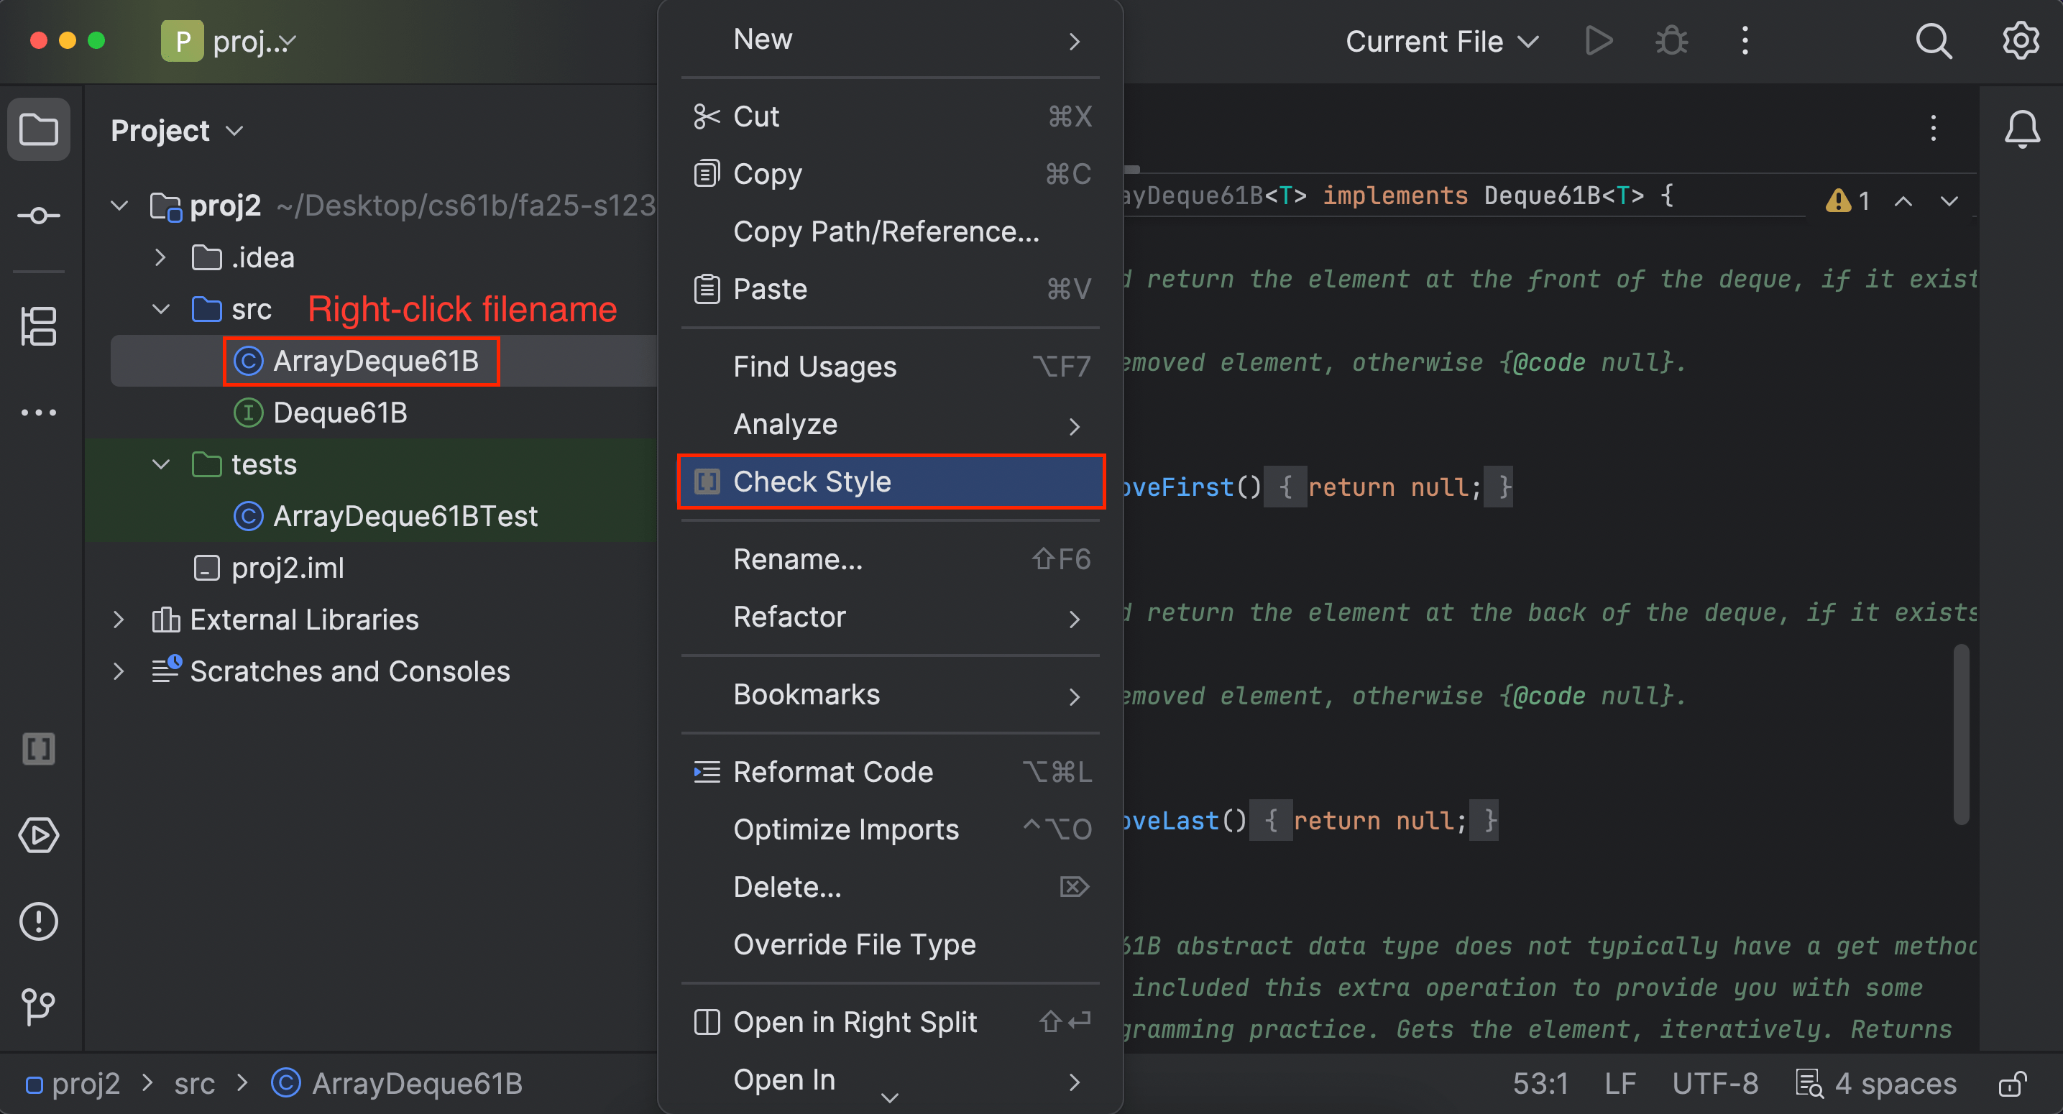Open more run actions vertical dots
2063x1114 pixels.
pyautogui.click(x=1745, y=41)
